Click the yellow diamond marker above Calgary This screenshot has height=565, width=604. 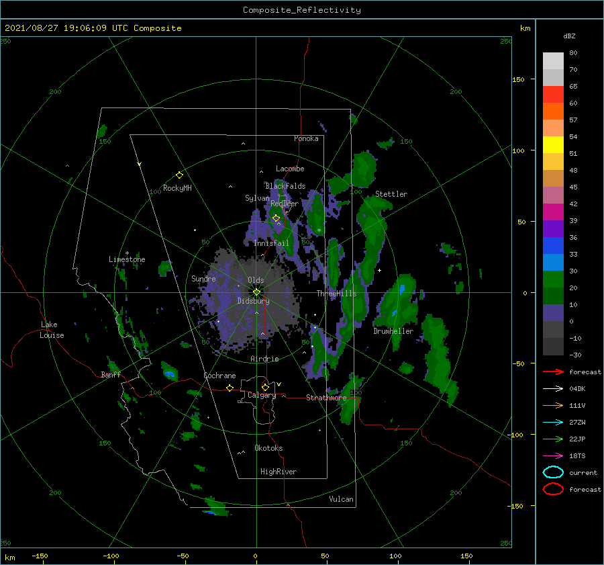[x=265, y=387]
